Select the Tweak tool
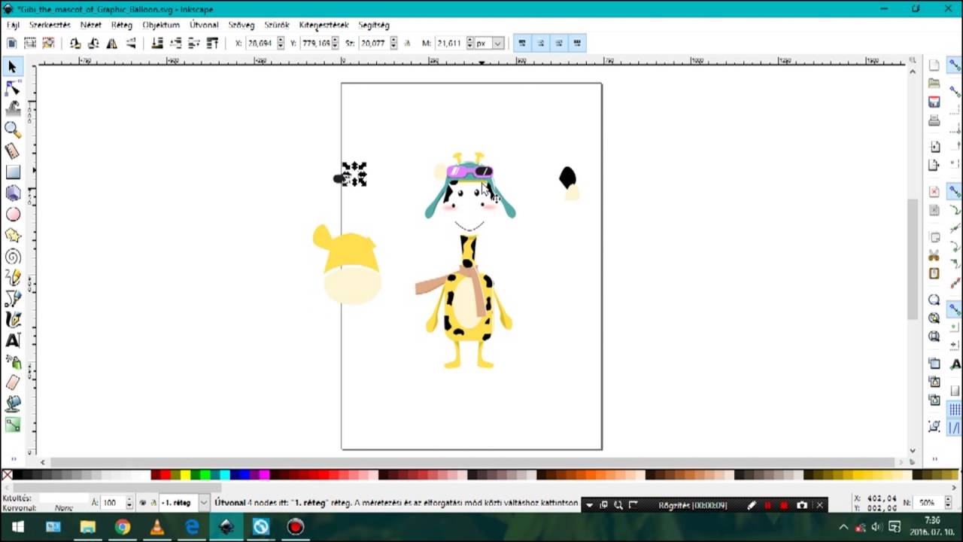 12,110
